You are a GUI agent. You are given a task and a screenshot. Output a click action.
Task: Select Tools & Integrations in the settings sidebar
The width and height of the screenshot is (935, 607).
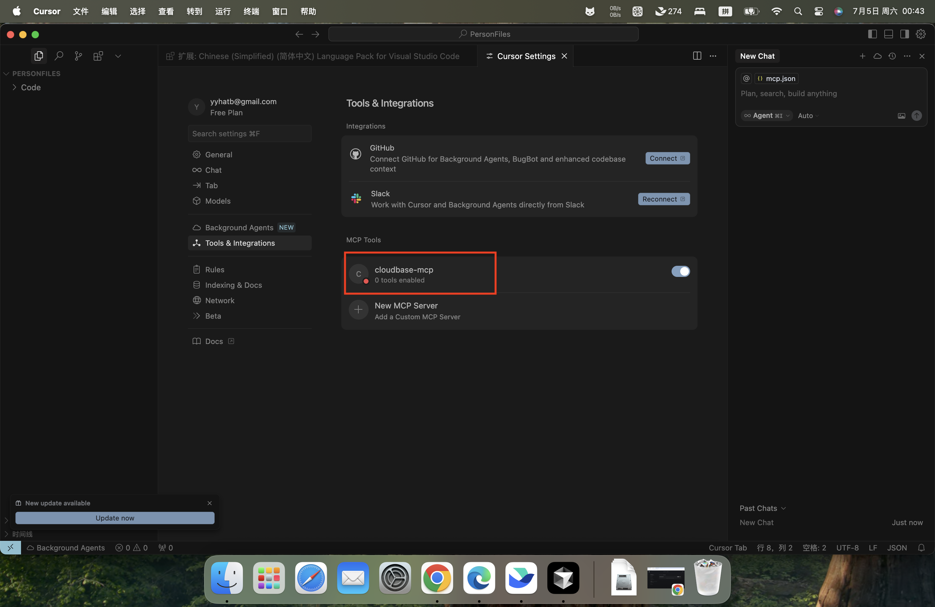coord(250,243)
